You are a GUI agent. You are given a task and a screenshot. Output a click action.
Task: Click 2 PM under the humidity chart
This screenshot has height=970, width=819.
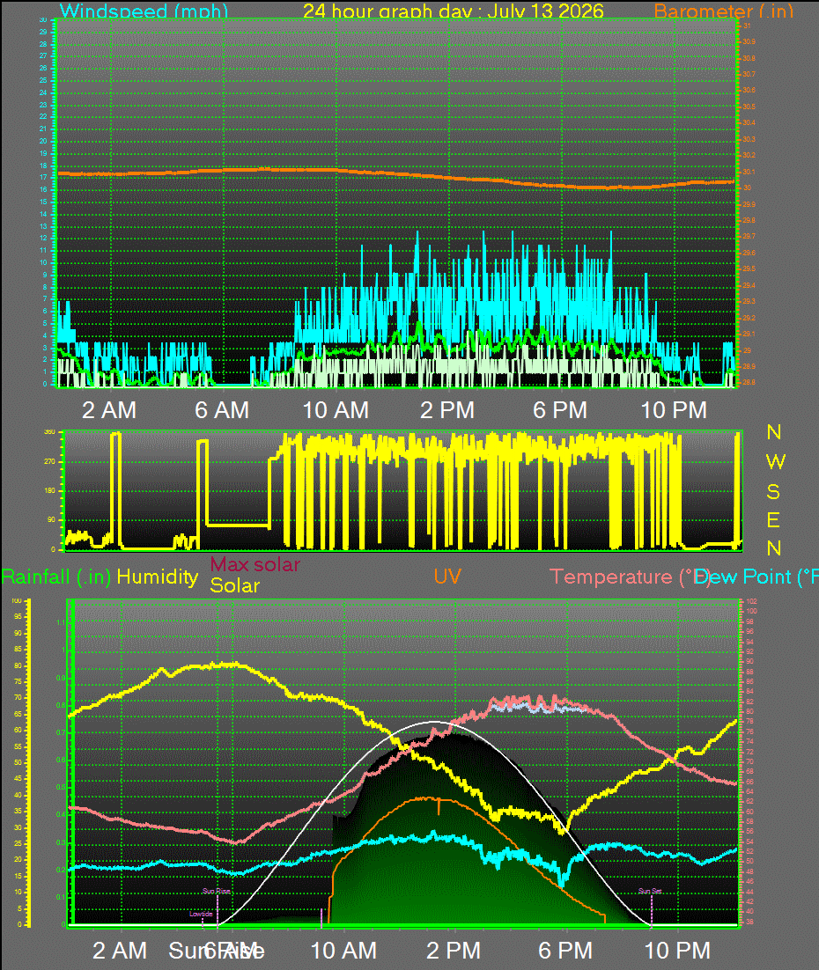[x=454, y=951]
